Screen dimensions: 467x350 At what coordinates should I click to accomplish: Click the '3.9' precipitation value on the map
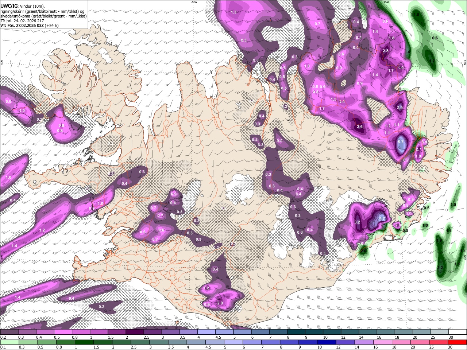(x=400, y=108)
